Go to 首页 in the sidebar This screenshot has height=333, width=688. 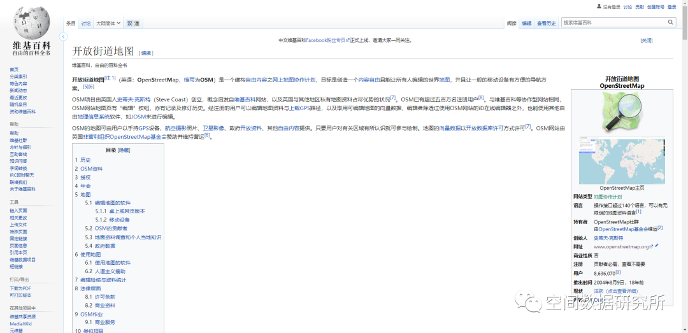(14, 70)
